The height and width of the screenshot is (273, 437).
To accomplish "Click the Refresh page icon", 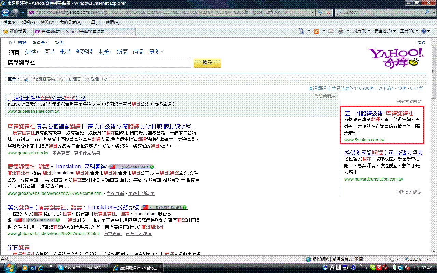I will coord(320,12).
